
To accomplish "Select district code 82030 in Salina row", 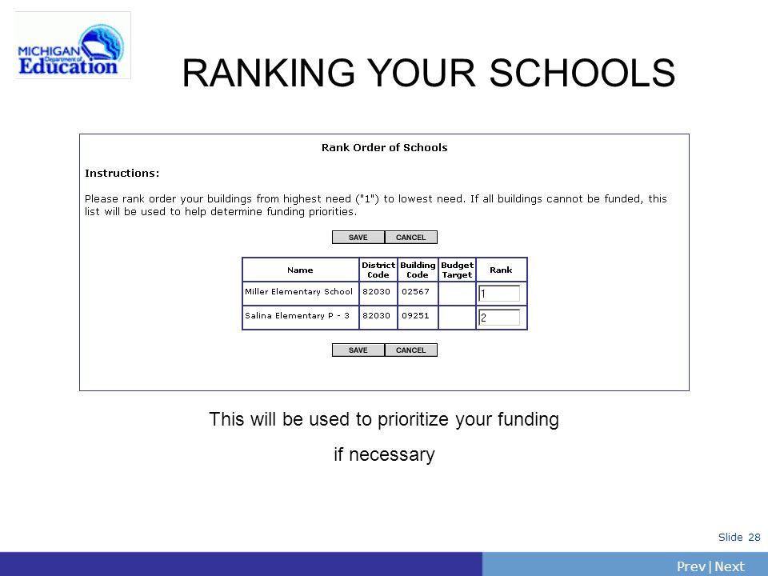I will 378,318.
